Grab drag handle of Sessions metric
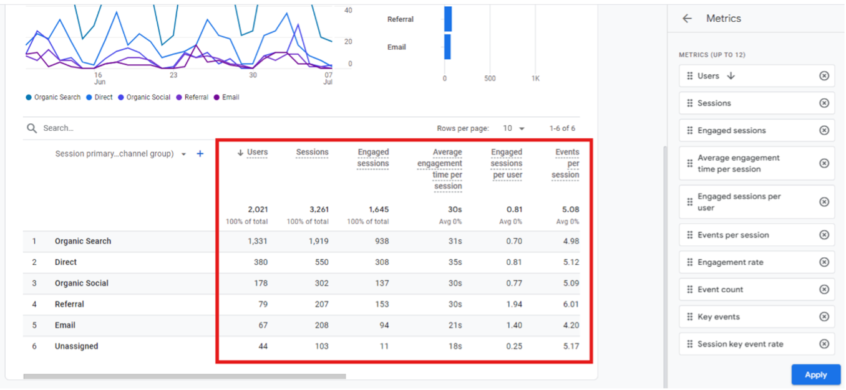Viewport: 846px width, 390px height. point(689,103)
